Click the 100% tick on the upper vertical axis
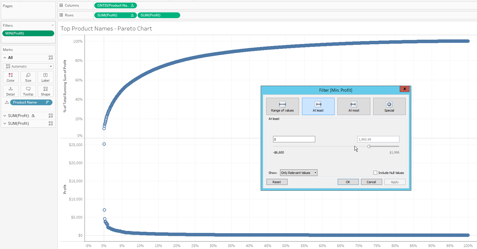The width and height of the screenshot is (477, 249). point(78,41)
